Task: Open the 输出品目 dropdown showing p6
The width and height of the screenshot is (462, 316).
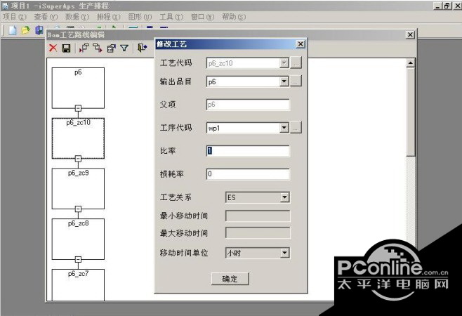Action: pyautogui.click(x=284, y=81)
